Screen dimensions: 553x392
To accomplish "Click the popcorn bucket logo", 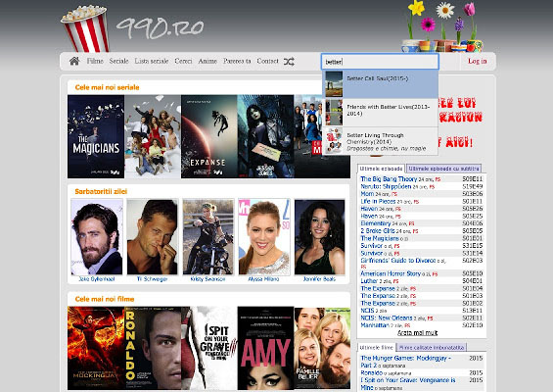I will (85, 28).
